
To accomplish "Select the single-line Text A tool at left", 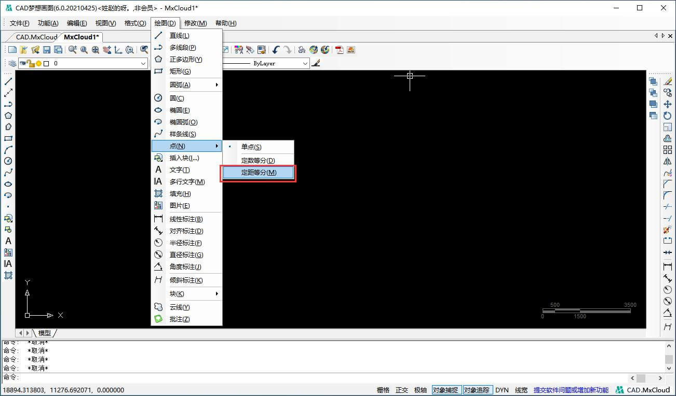I will (x=8, y=241).
